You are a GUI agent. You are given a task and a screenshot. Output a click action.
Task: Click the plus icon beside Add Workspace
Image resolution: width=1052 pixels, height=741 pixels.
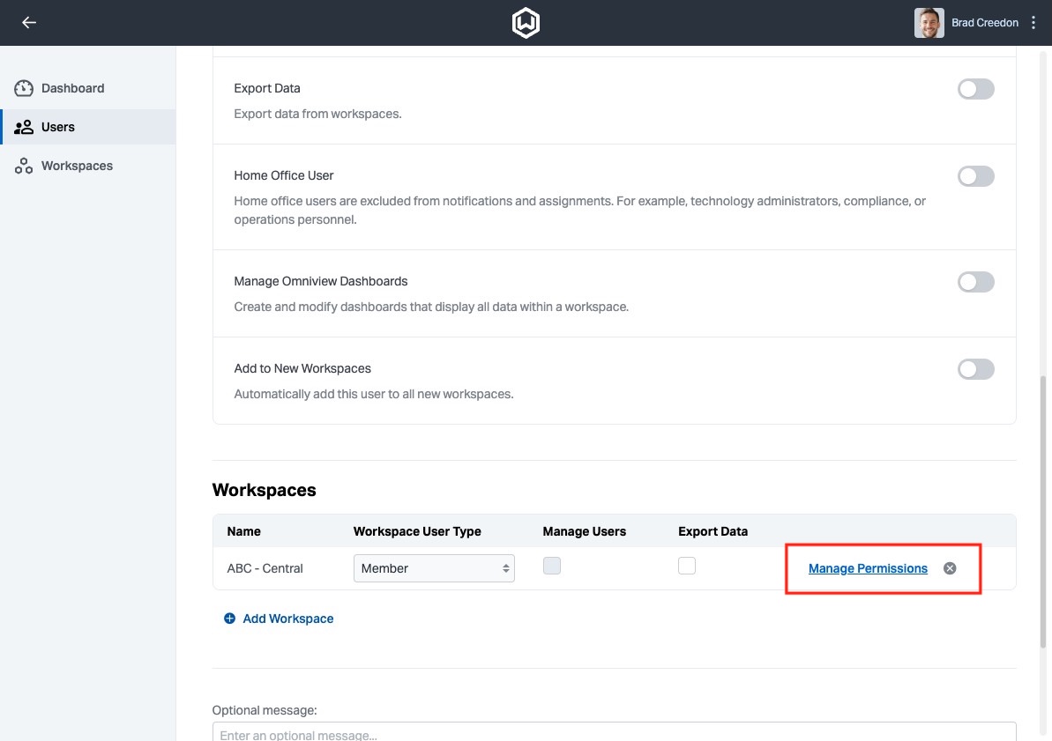click(x=229, y=619)
